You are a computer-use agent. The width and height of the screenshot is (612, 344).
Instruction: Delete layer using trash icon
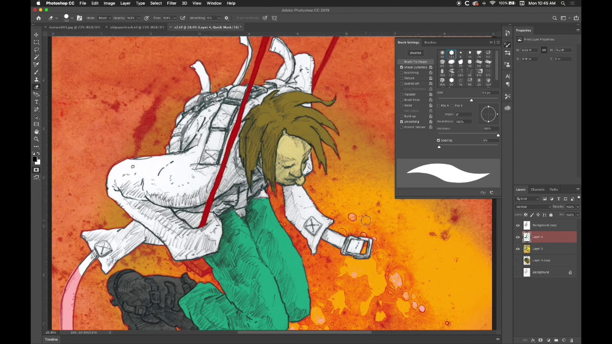click(571, 340)
